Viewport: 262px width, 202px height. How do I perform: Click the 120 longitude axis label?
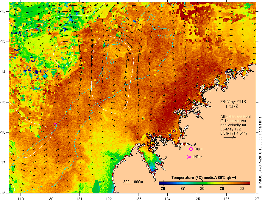pos(50,199)
